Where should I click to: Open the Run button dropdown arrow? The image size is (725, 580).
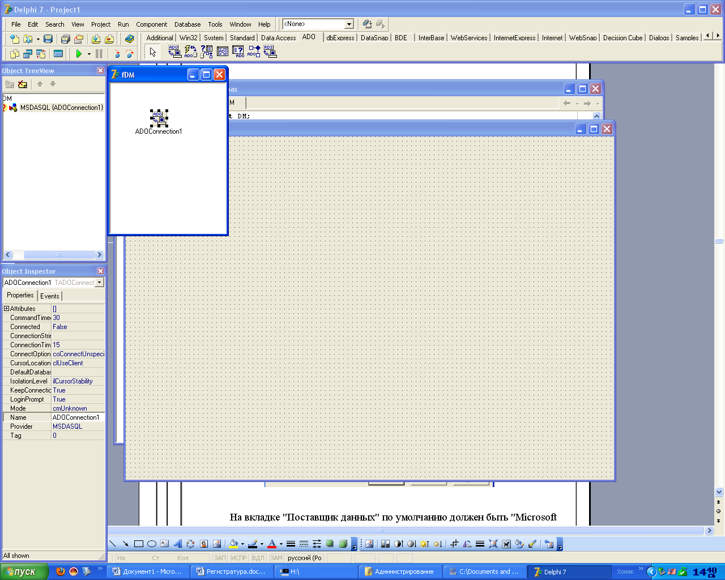(89, 54)
